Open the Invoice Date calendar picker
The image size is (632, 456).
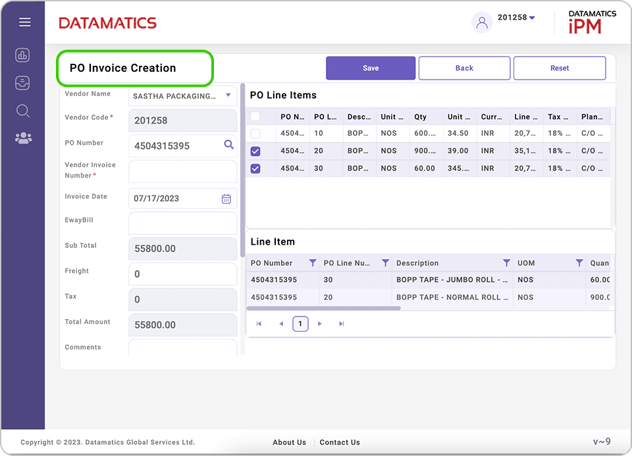[x=226, y=198]
